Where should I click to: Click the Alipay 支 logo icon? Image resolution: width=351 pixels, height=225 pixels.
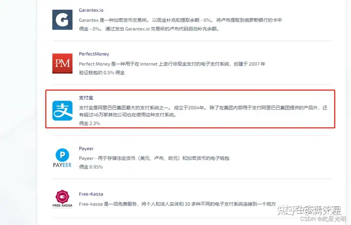[62, 110]
